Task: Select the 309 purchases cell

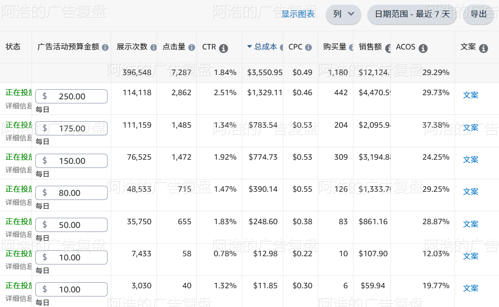Action: (x=341, y=157)
